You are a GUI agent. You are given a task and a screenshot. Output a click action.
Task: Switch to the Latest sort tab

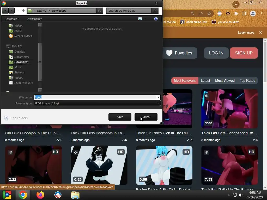(205, 81)
